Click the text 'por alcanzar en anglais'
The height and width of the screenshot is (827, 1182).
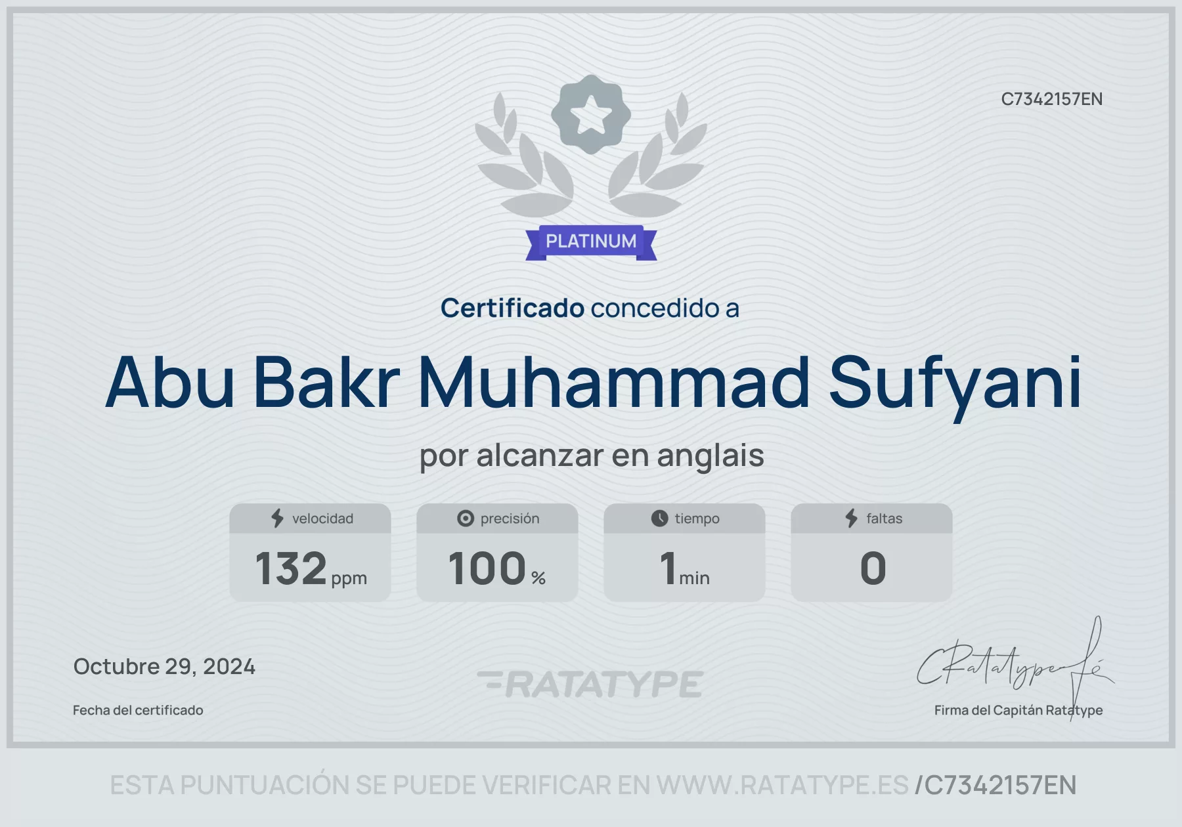click(x=592, y=456)
